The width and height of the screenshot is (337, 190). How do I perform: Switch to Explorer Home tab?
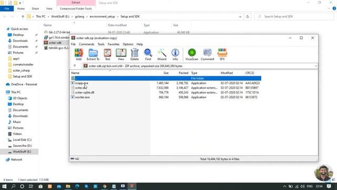pyautogui.click(x=21, y=8)
